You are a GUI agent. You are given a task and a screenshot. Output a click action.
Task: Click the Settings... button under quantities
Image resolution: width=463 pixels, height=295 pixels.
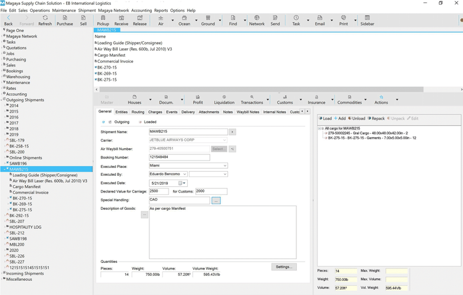click(x=283, y=267)
